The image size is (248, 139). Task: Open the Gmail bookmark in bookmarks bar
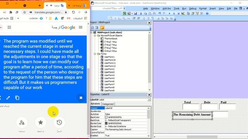pos(69,19)
